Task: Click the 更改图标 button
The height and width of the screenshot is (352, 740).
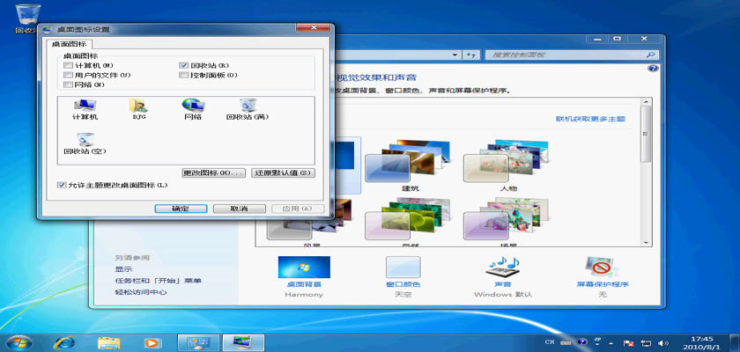Action: pyautogui.click(x=212, y=172)
